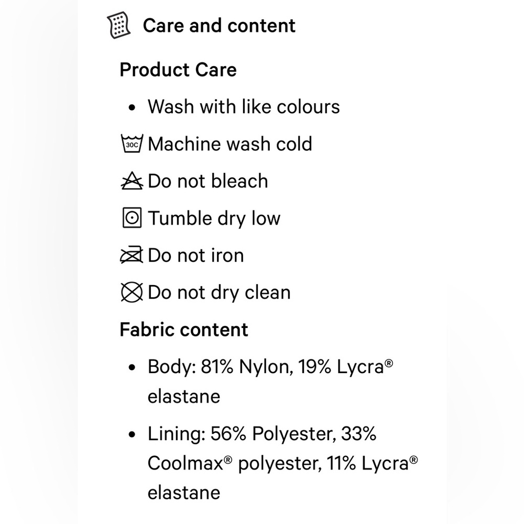The height and width of the screenshot is (524, 524).
Task: Click the tumble dry square icon
Action: (x=132, y=218)
